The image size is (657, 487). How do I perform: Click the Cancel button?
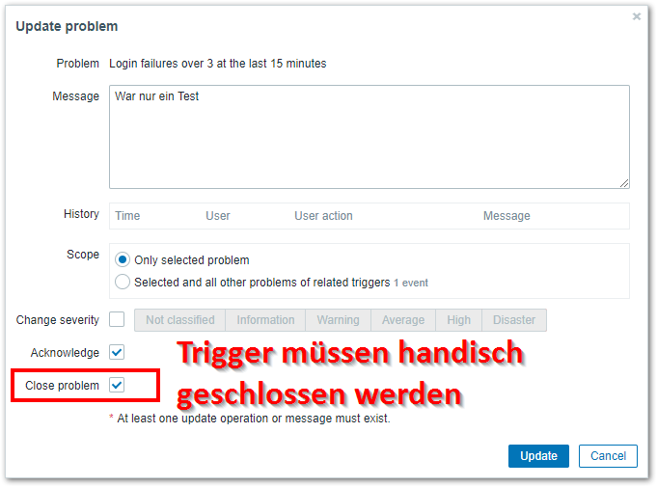[x=608, y=456]
